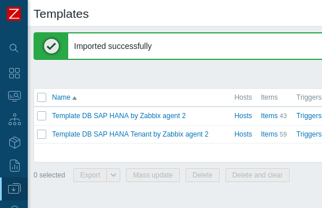Open Items 59 for Tenant template

point(269,134)
